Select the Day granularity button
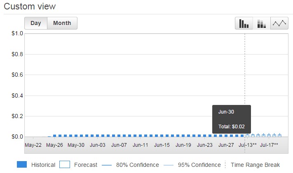Image resolution: width=293 pixels, height=173 pixels. [x=36, y=23]
